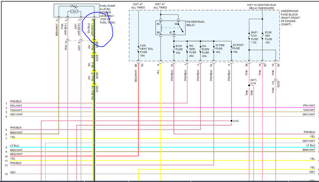319x182 pixels.
Task: Click the J115 splice label
Action: click(236, 121)
